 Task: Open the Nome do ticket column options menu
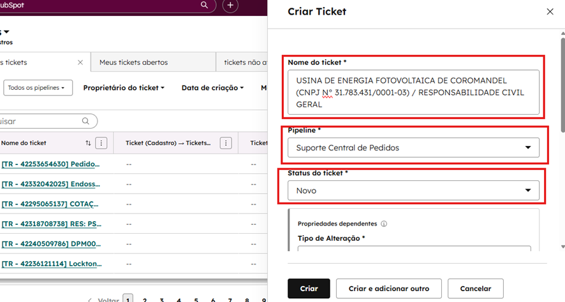pos(101,143)
